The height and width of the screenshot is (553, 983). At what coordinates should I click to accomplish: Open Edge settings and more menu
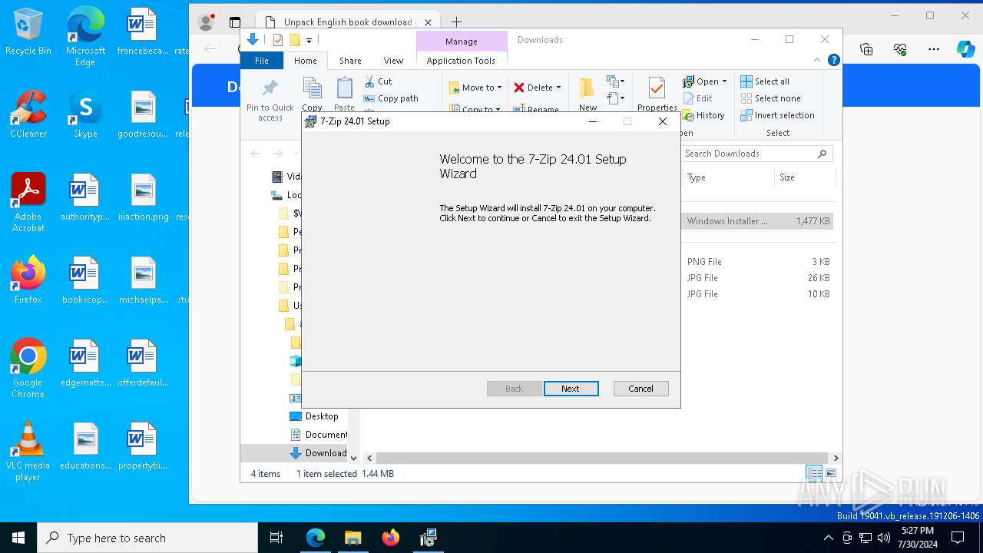[934, 49]
